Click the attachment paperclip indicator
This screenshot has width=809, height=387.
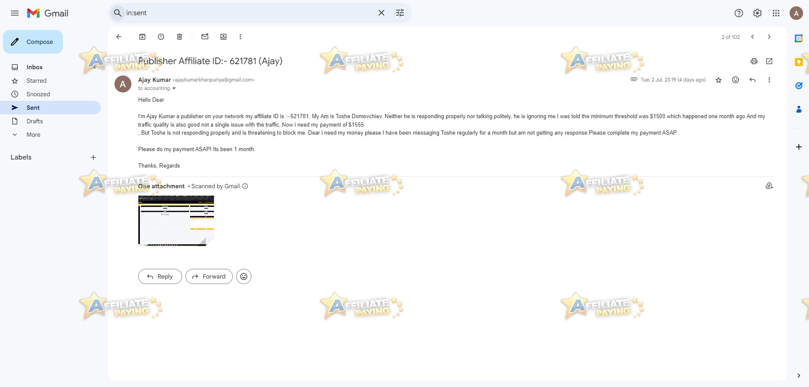634,79
